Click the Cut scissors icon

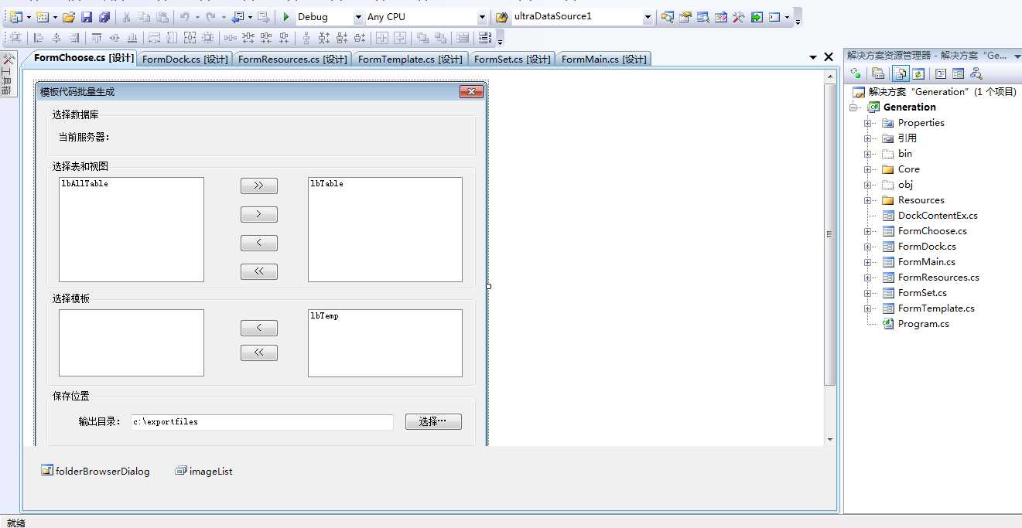pos(127,17)
